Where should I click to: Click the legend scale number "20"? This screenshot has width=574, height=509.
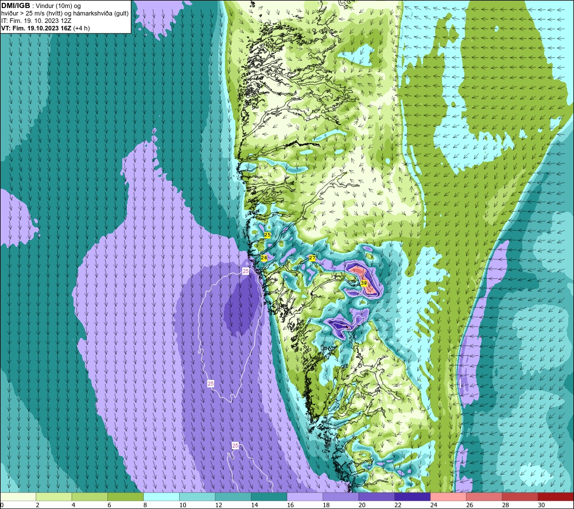point(362,506)
